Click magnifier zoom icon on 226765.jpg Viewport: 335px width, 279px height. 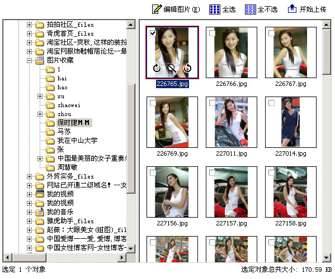(171, 68)
